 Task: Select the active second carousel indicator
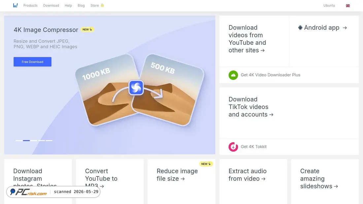(x=26, y=140)
